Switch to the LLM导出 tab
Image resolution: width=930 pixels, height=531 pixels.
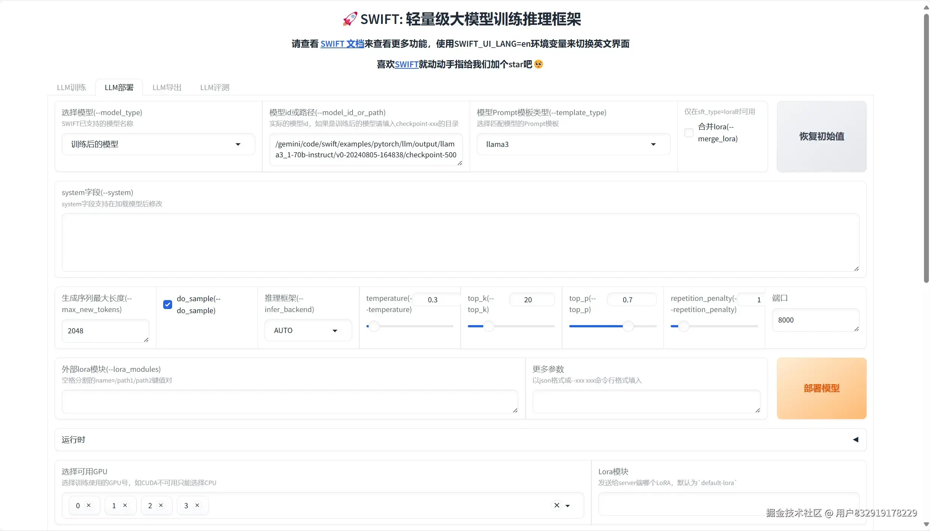[x=167, y=87]
